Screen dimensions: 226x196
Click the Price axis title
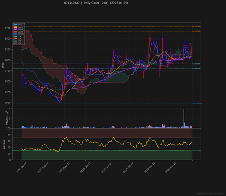[x=3, y=65]
